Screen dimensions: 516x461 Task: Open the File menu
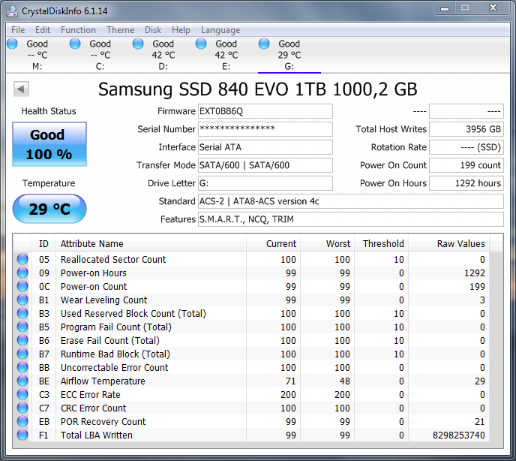point(18,30)
